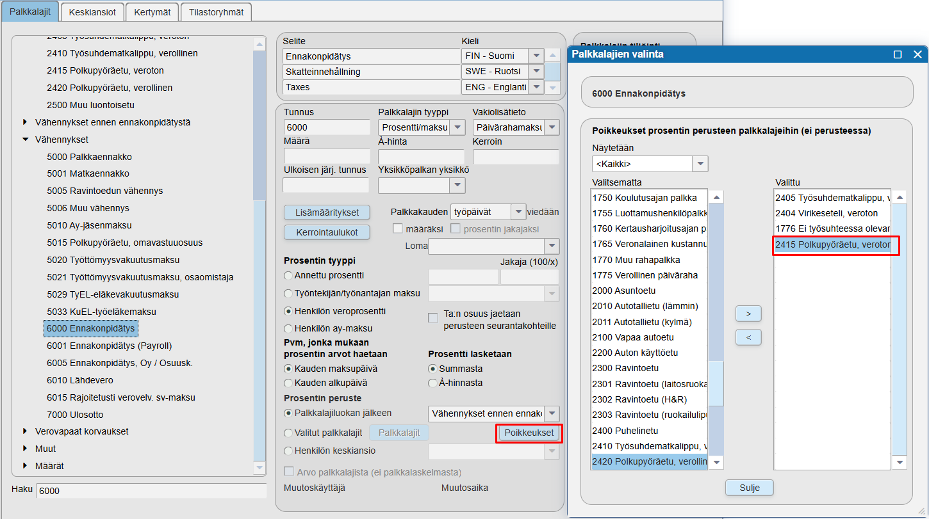Select the Kauden alkupäivä radio button
This screenshot has width=929, height=519.
click(x=289, y=383)
